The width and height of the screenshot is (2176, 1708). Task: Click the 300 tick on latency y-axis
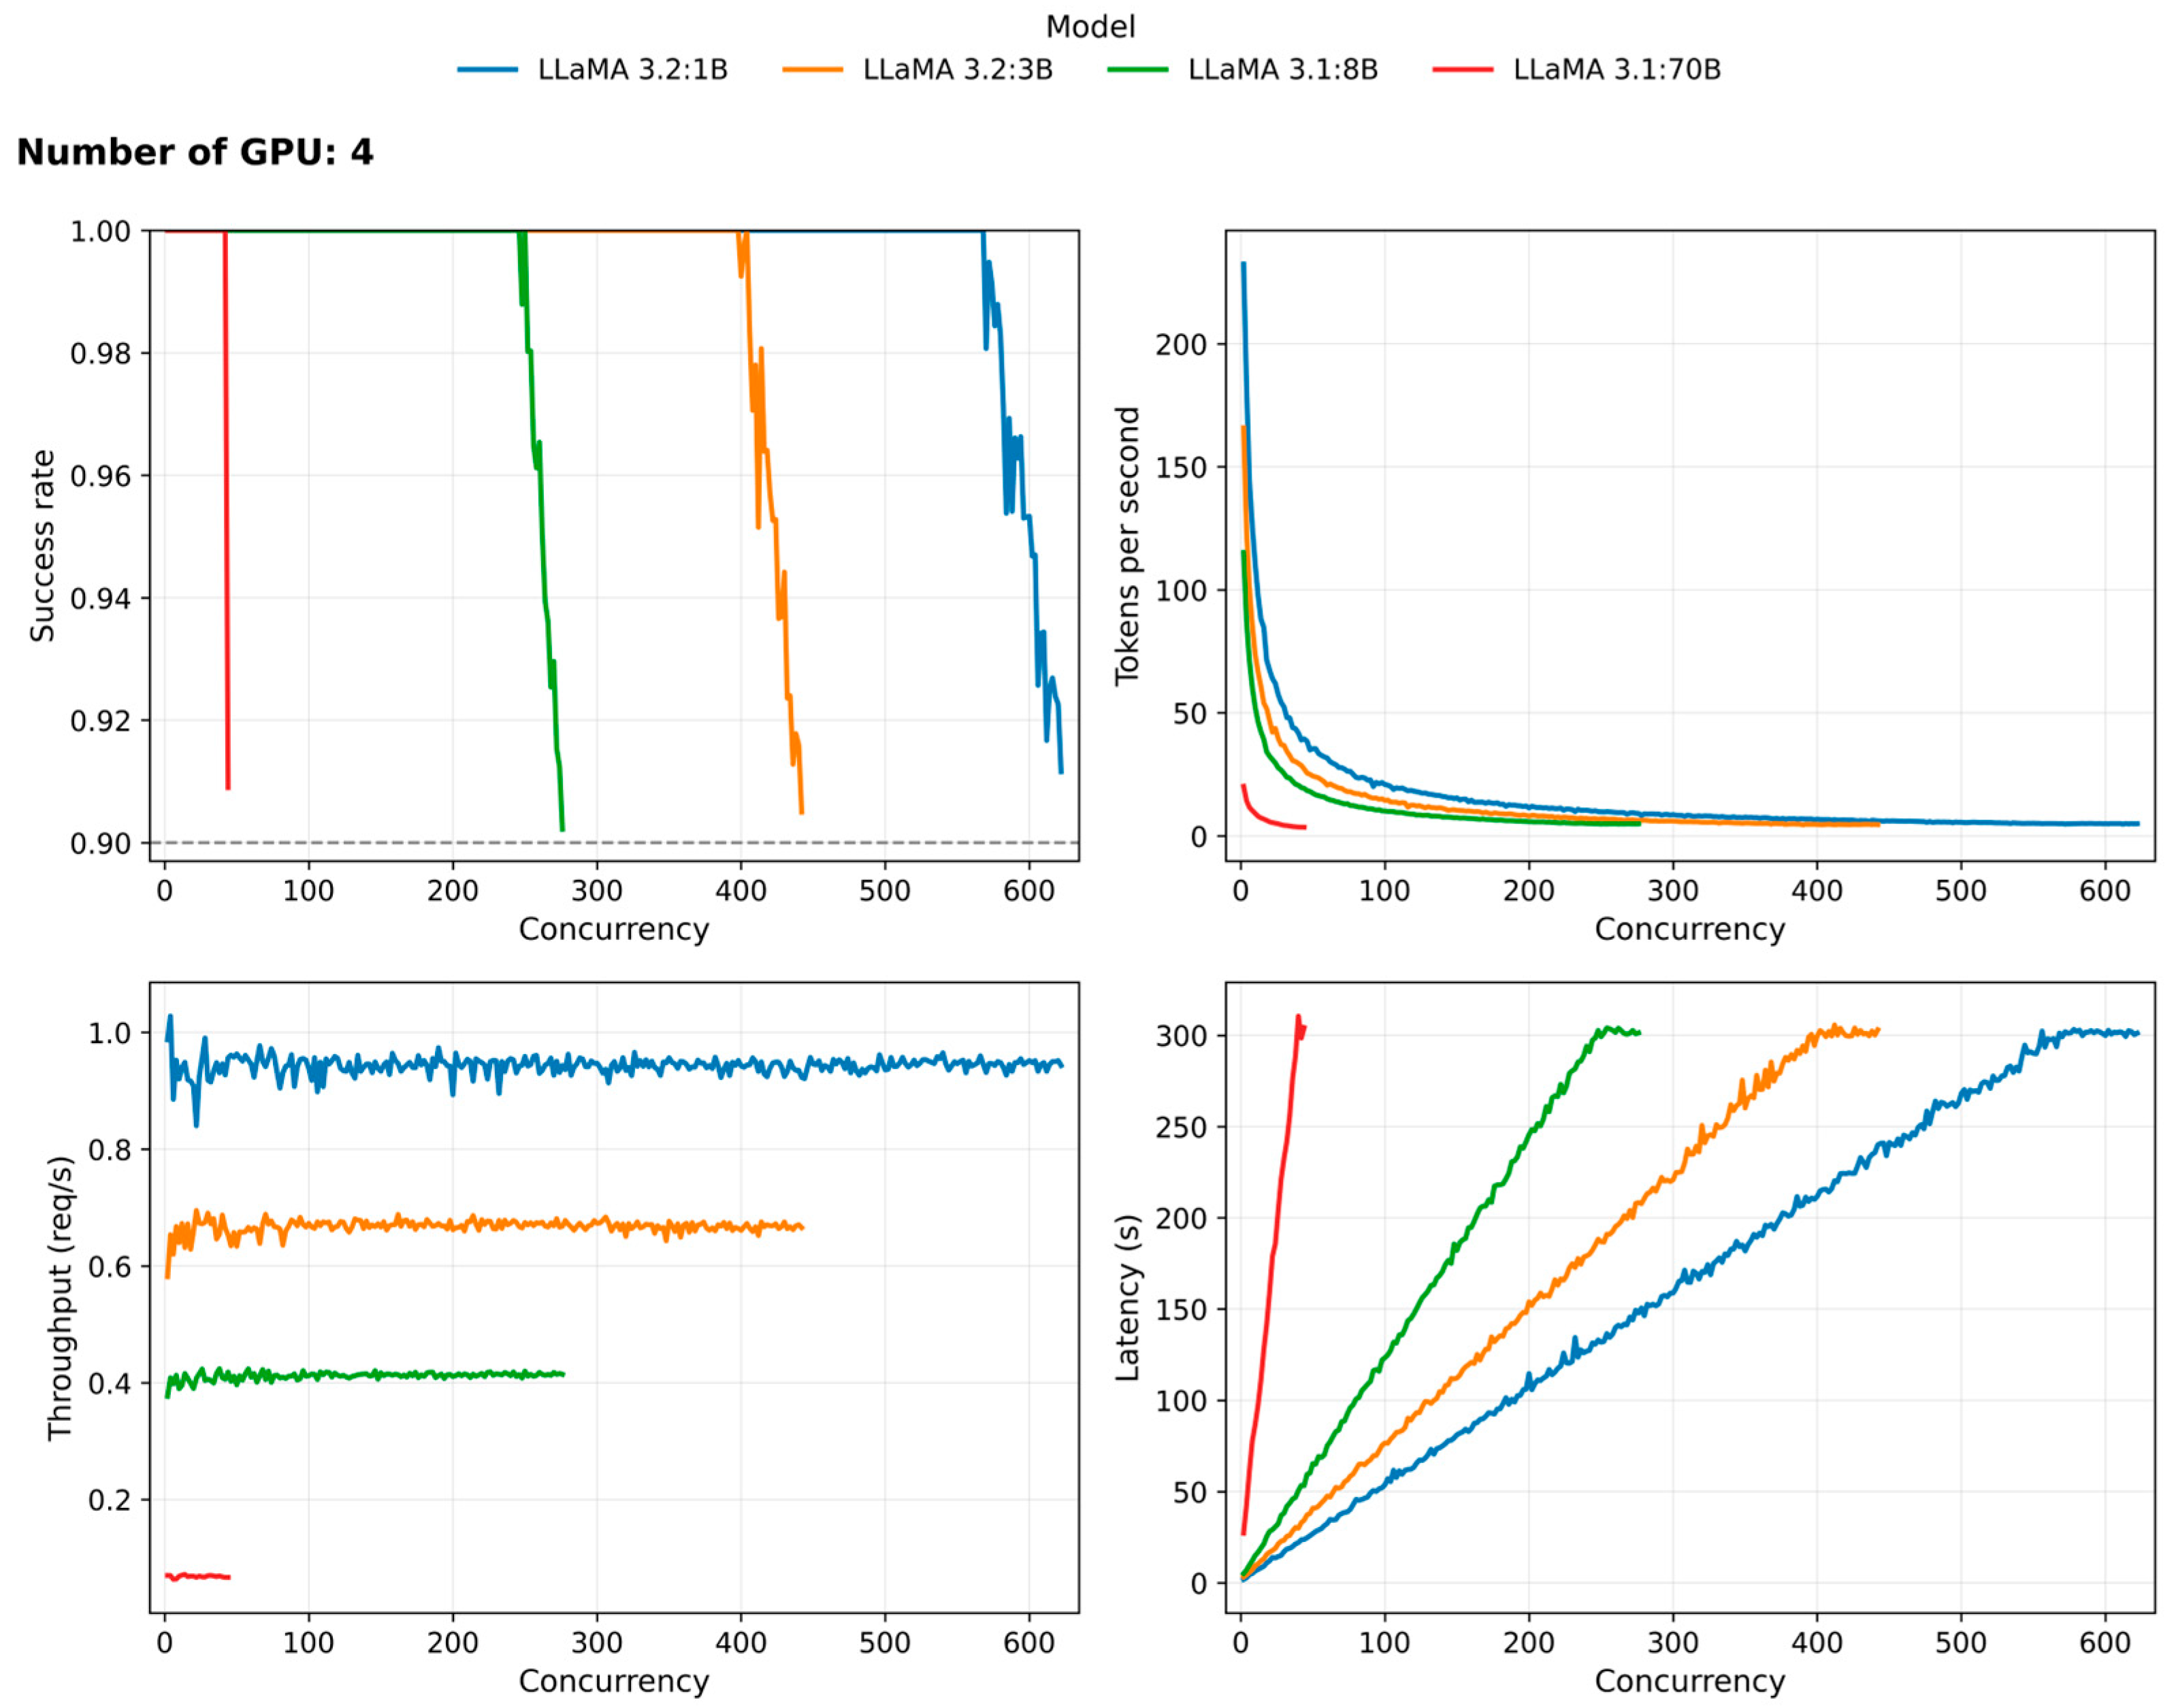pos(1181,1036)
